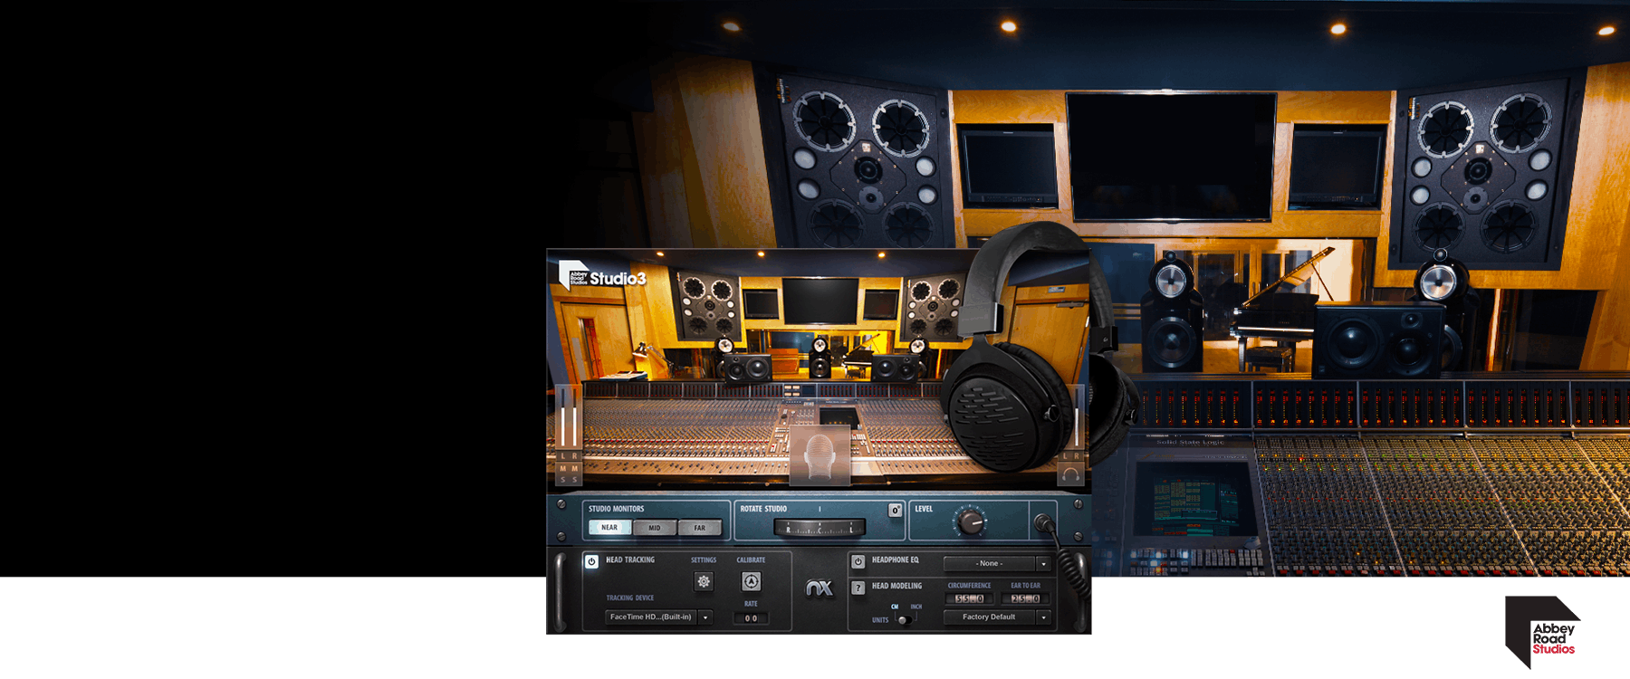Click the 'ROTATE STUDIO' label
Viewport: 1630px width, 679px height.
(763, 509)
